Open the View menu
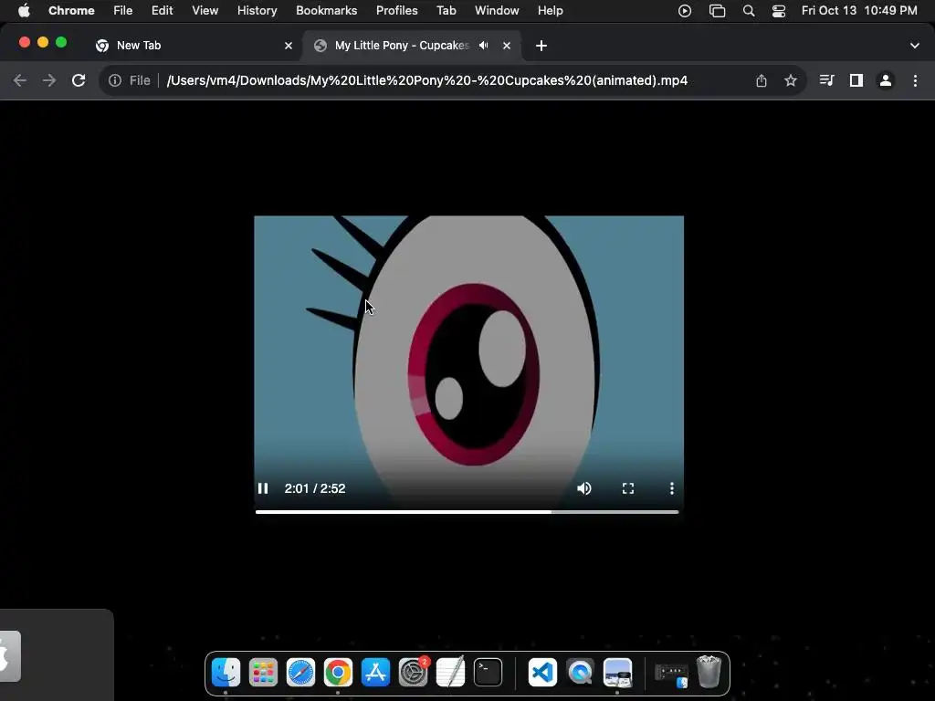Screen dimensions: 935x701 pyautogui.click(x=205, y=11)
